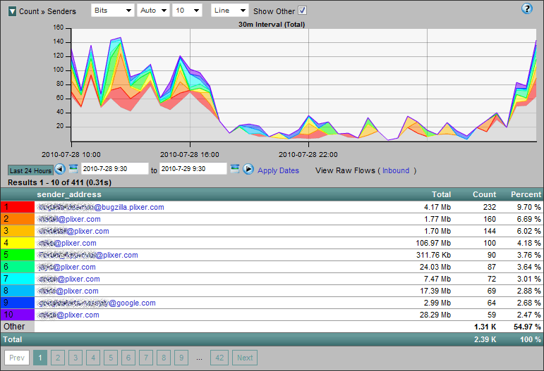
Task: Click the Next page button
Action: 245,358
